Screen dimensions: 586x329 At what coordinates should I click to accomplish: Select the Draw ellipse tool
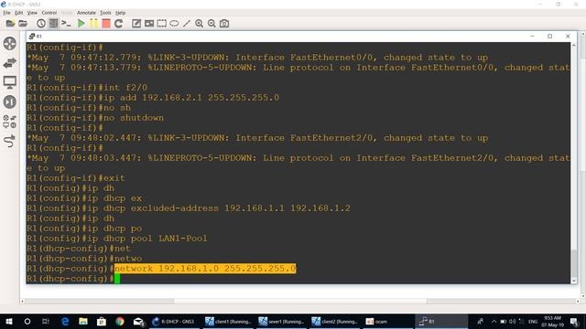point(174,24)
